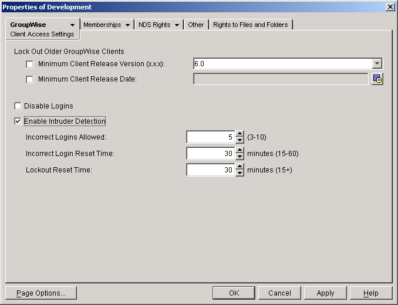Click the Cancel button
398x305 pixels.
click(279, 293)
